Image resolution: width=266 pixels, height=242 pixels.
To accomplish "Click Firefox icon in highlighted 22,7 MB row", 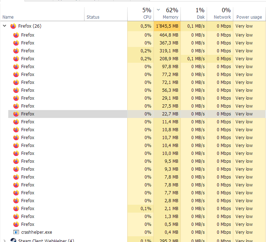I will tap(16, 114).
